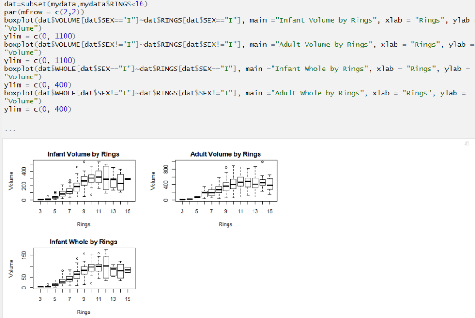Click Volume y-axis label of Adult Volume plot
The width and height of the screenshot is (475, 318).
[x=153, y=181]
